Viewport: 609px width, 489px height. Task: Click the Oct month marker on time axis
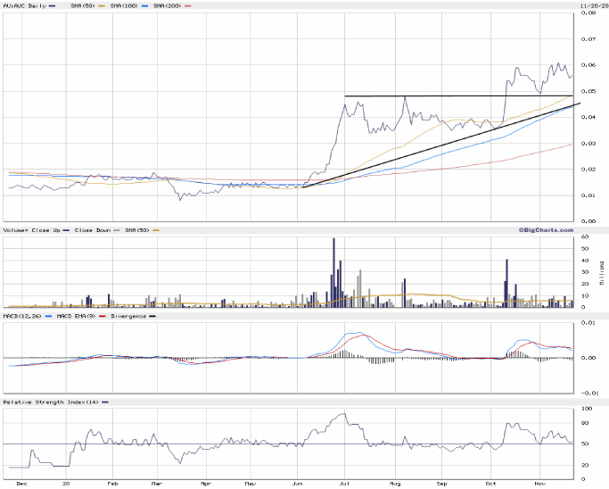click(x=490, y=480)
